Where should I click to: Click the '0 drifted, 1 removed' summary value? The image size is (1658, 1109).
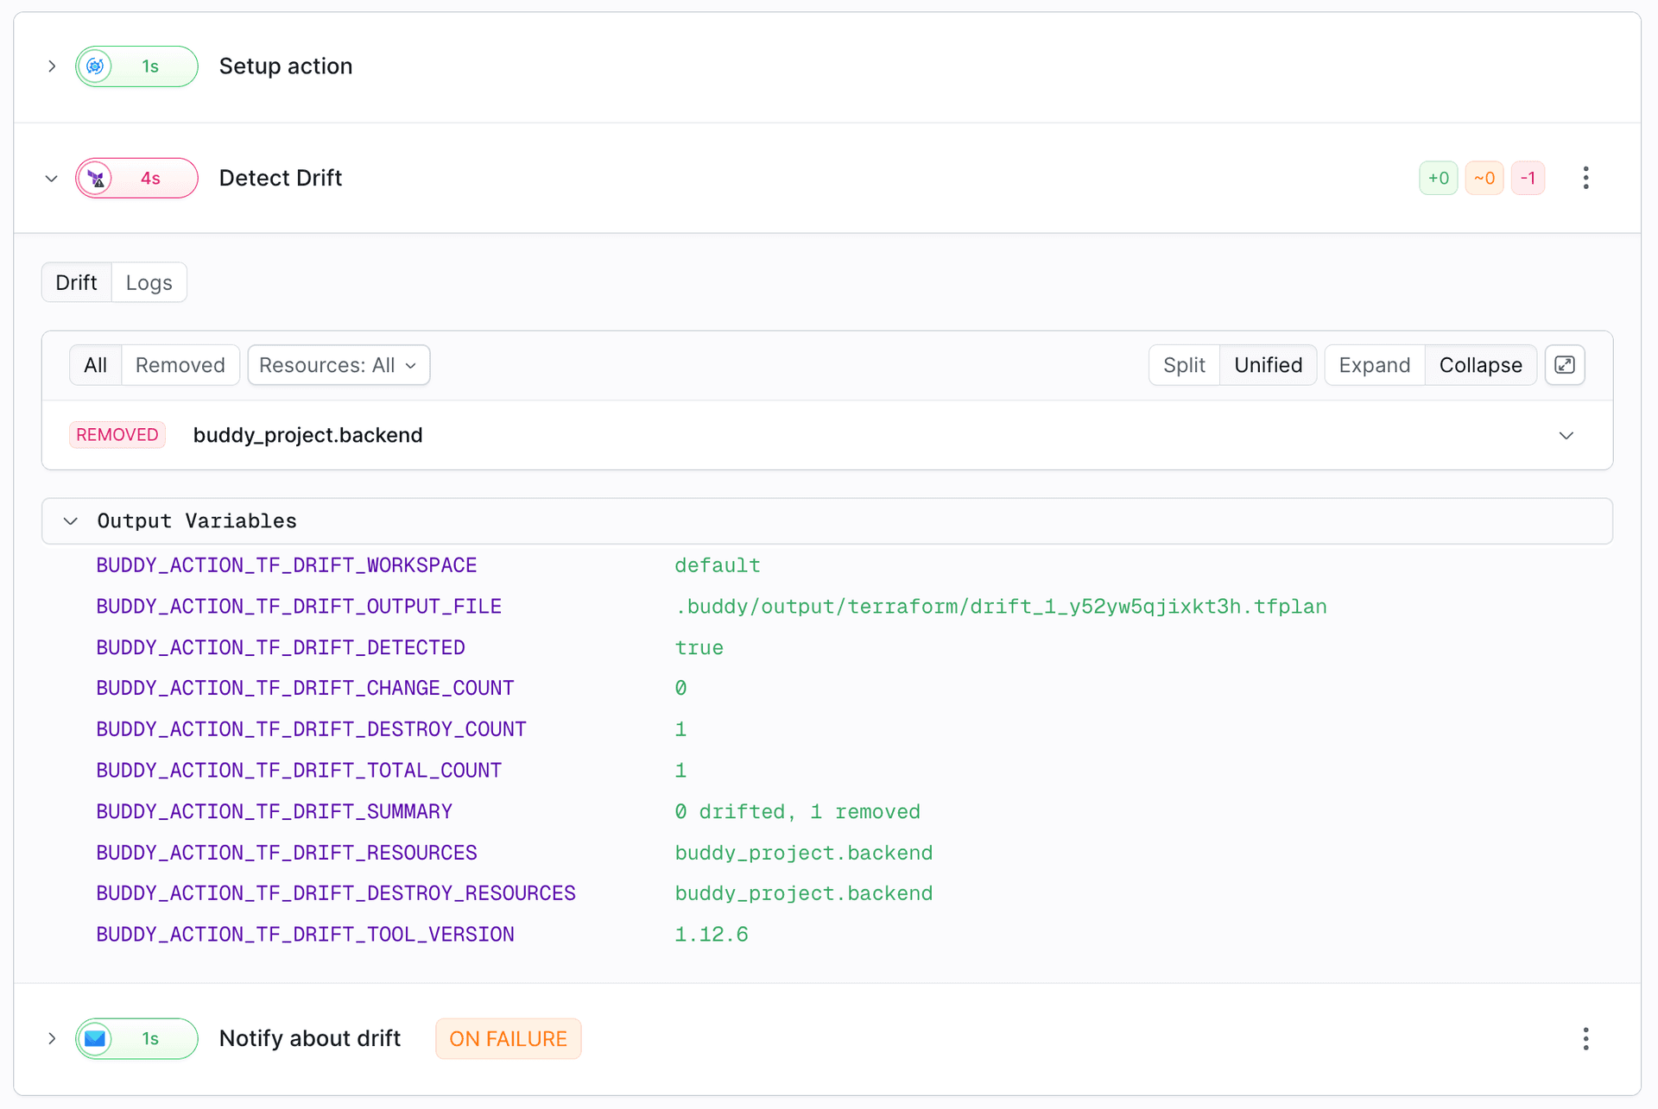[798, 812]
